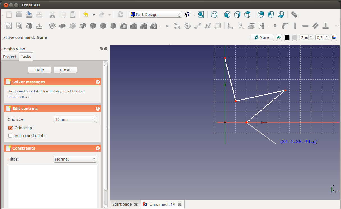This screenshot has height=209, width=341.
Task: Switch to the Project tab
Action: (10, 57)
